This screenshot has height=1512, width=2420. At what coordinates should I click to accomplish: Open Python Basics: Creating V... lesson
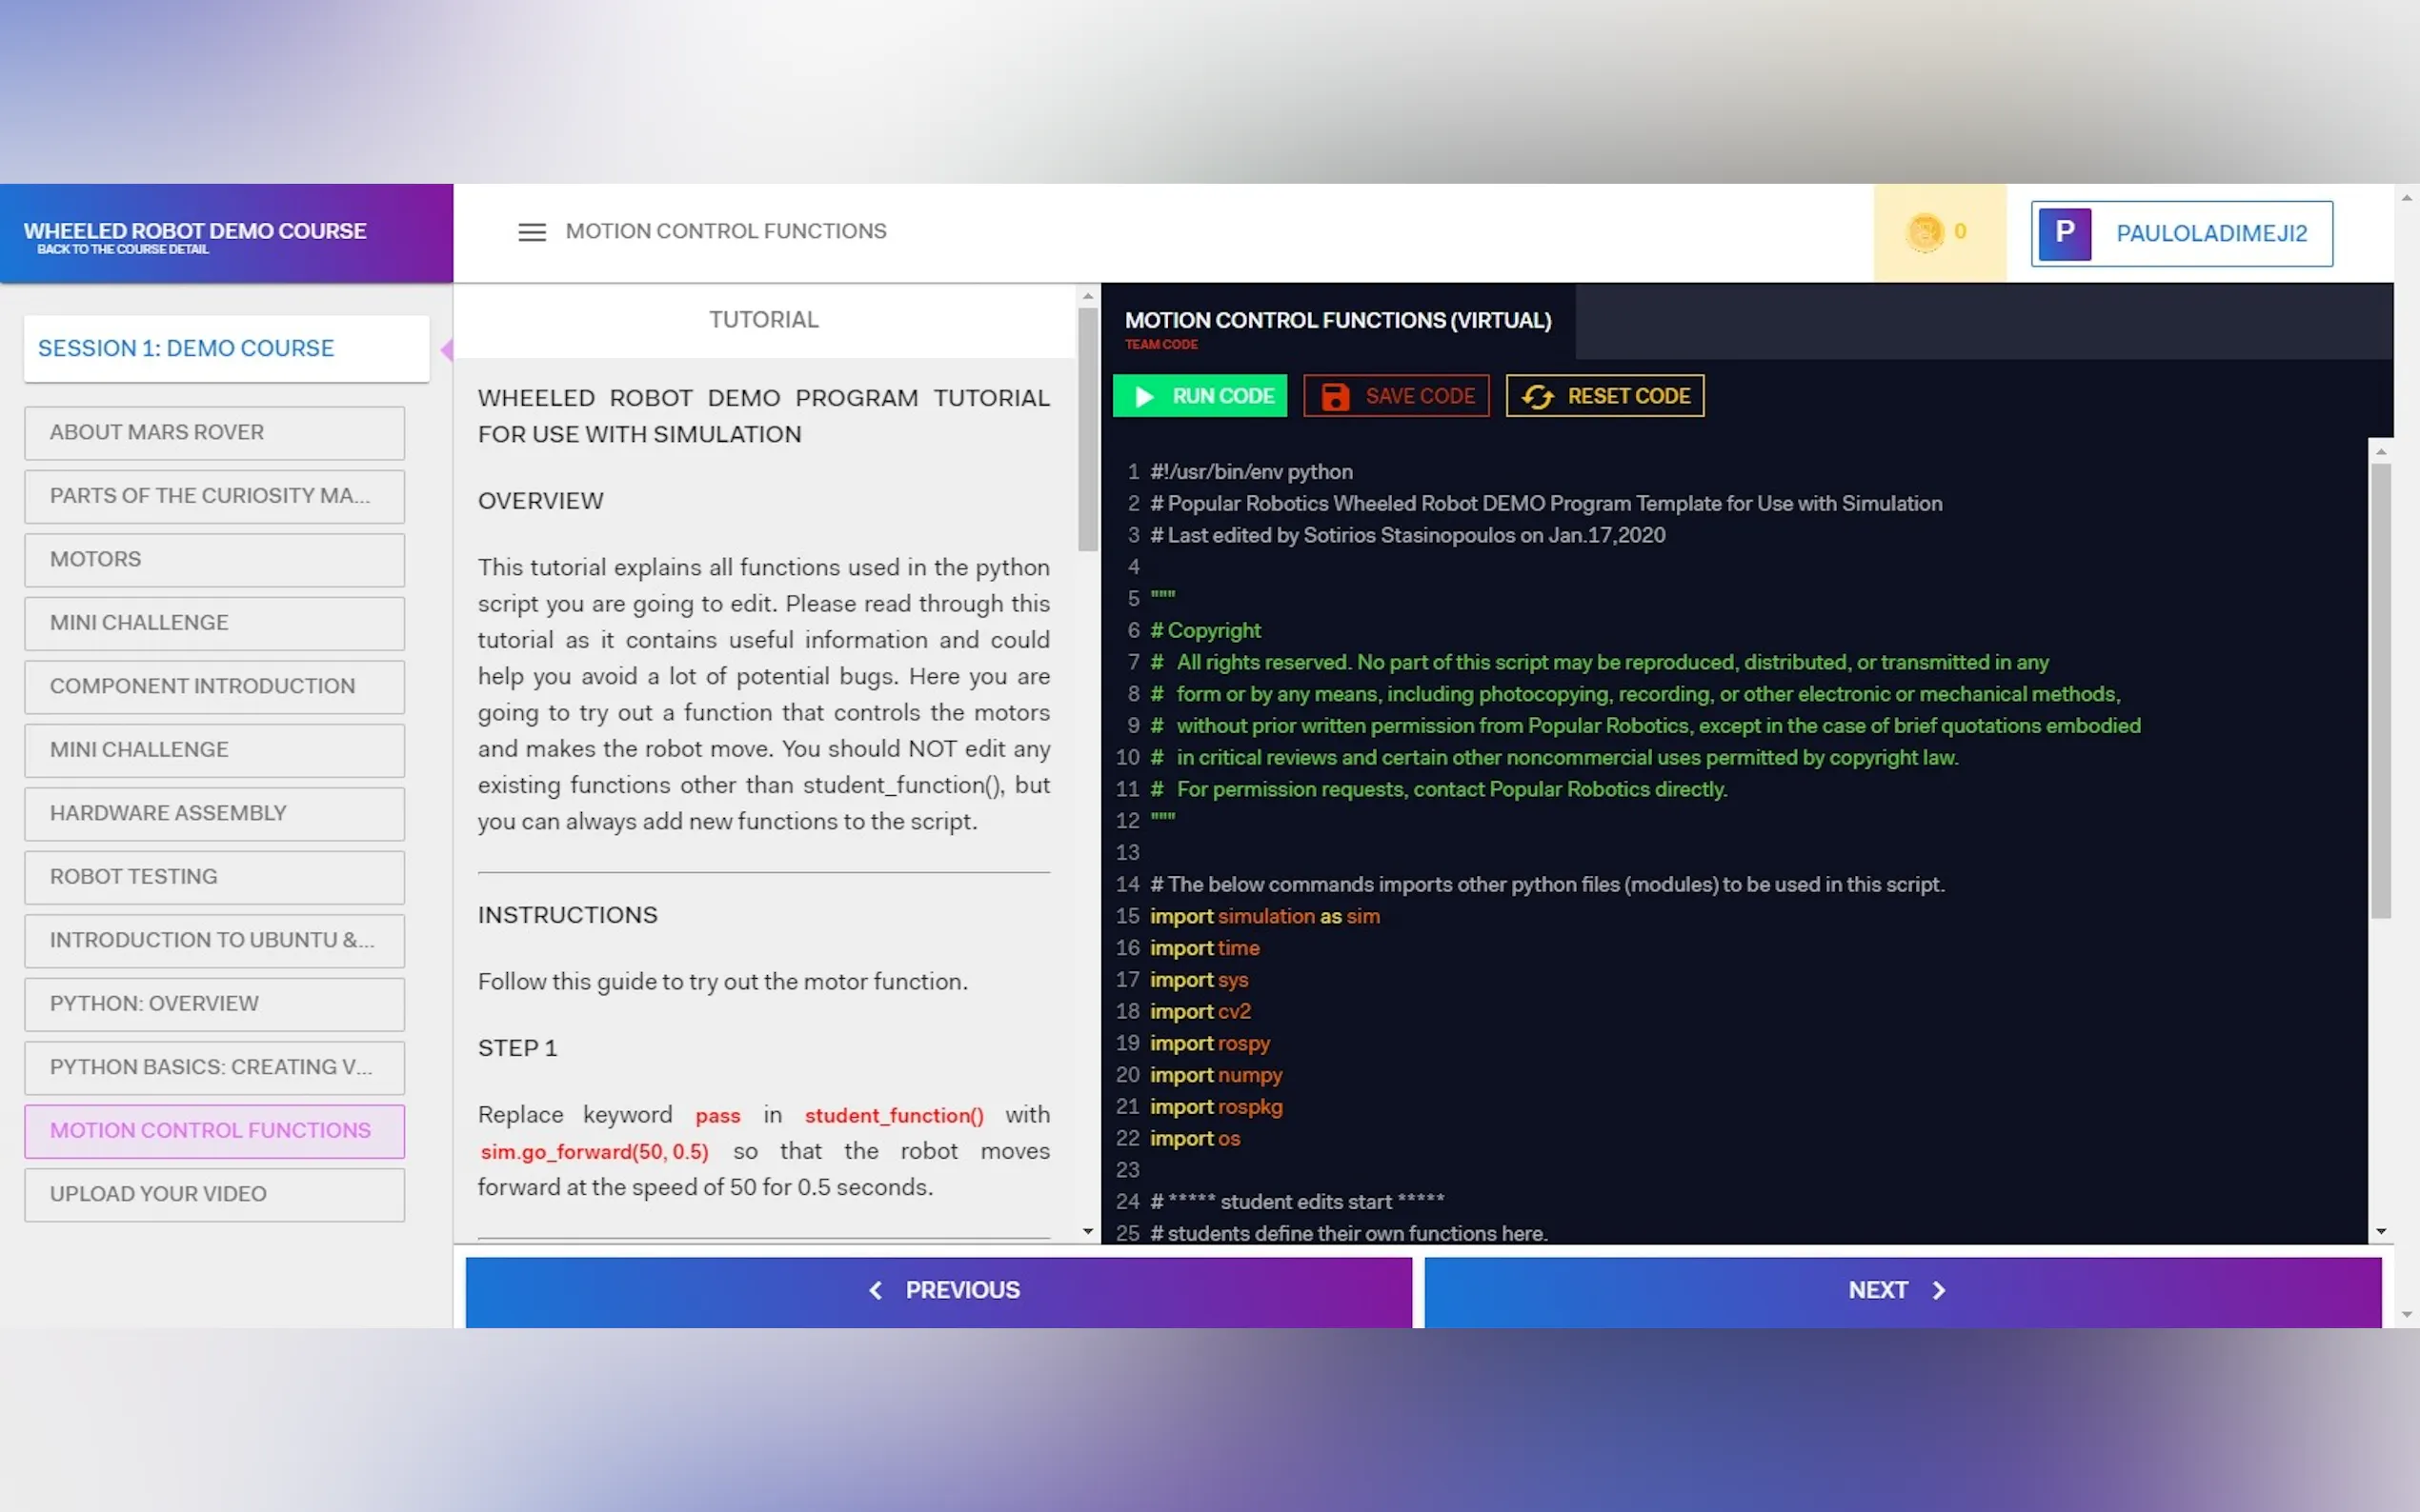pos(214,1067)
